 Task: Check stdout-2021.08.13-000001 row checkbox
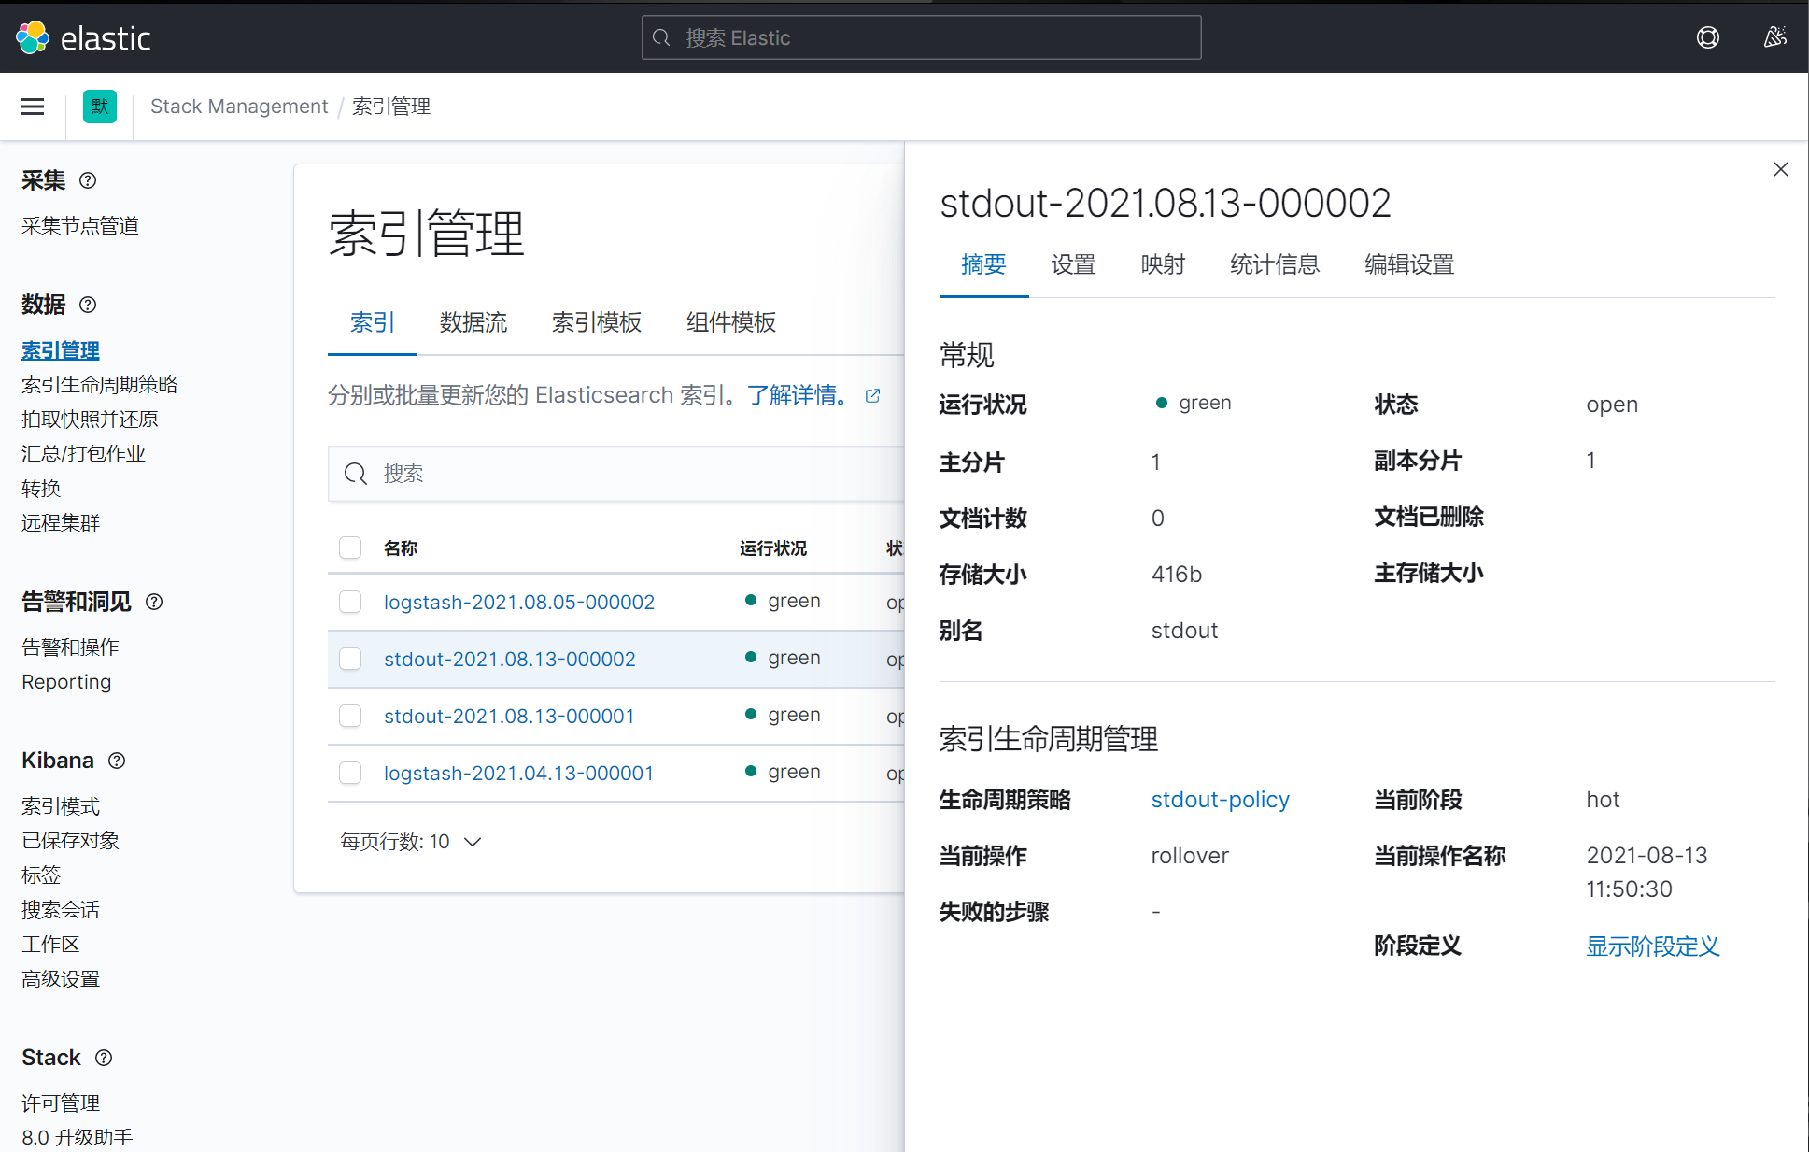pos(350,716)
